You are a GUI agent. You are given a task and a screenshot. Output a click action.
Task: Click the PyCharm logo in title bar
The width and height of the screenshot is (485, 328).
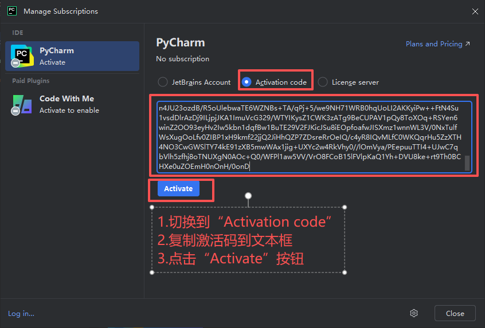pos(11,11)
